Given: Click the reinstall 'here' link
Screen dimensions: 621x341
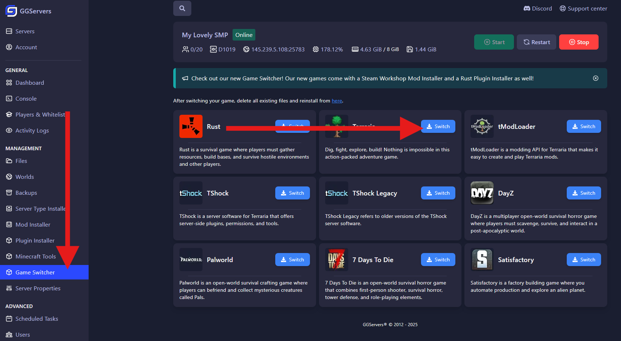Looking at the screenshot, I should click(337, 101).
